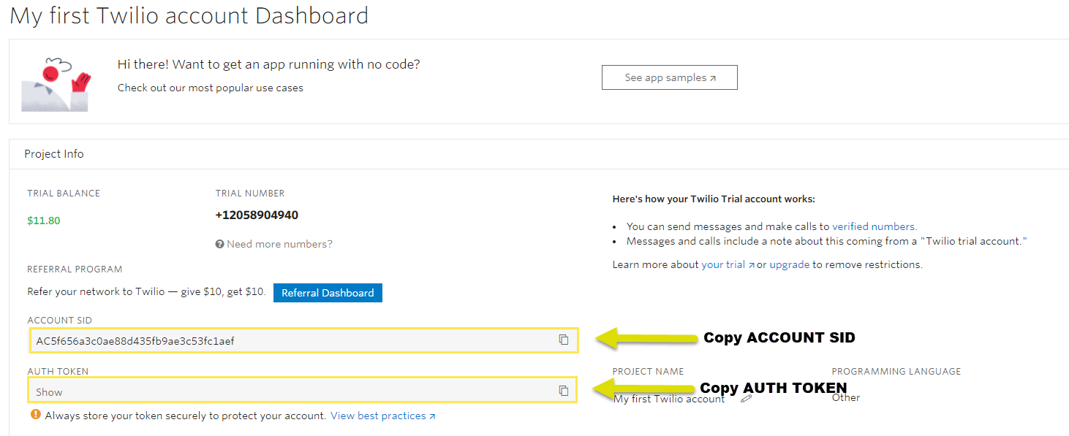Click the Want to get an app running heading
The width and height of the screenshot is (1069, 436).
(268, 64)
